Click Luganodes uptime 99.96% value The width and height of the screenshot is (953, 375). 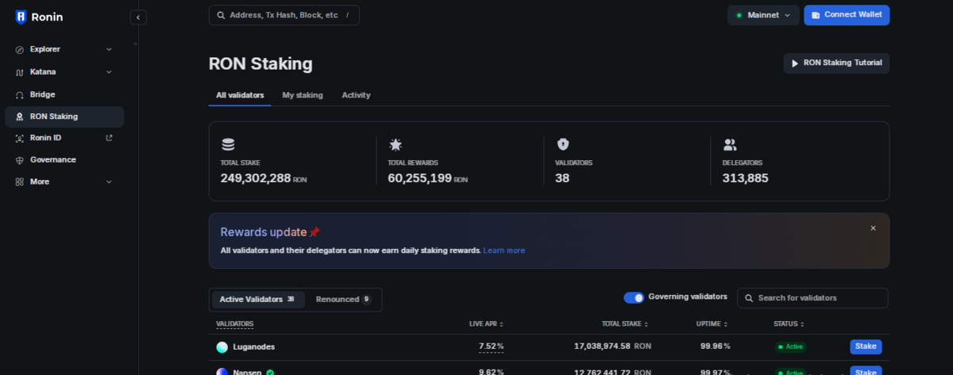pyautogui.click(x=716, y=346)
